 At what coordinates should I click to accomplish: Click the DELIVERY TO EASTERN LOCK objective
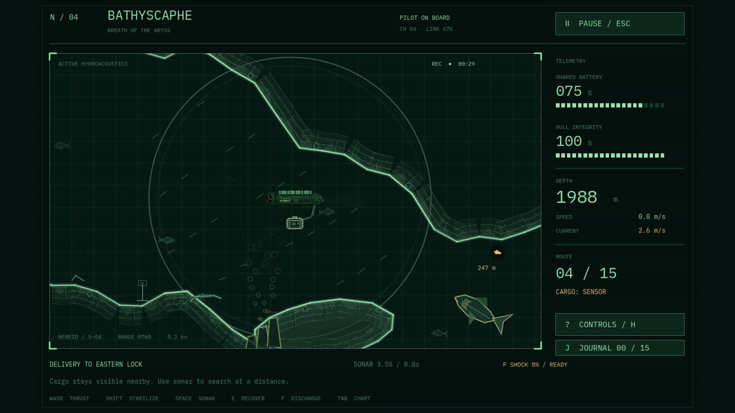coord(96,364)
